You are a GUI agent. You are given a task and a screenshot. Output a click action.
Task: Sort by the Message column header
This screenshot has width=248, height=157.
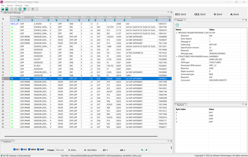(38, 17)
